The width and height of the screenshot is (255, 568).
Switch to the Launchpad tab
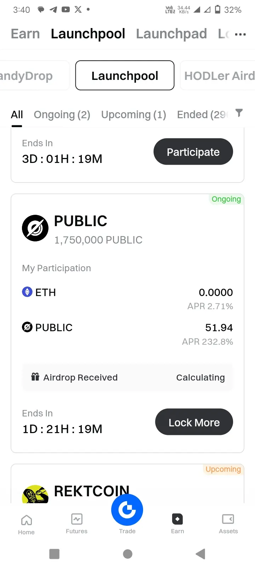tap(171, 34)
